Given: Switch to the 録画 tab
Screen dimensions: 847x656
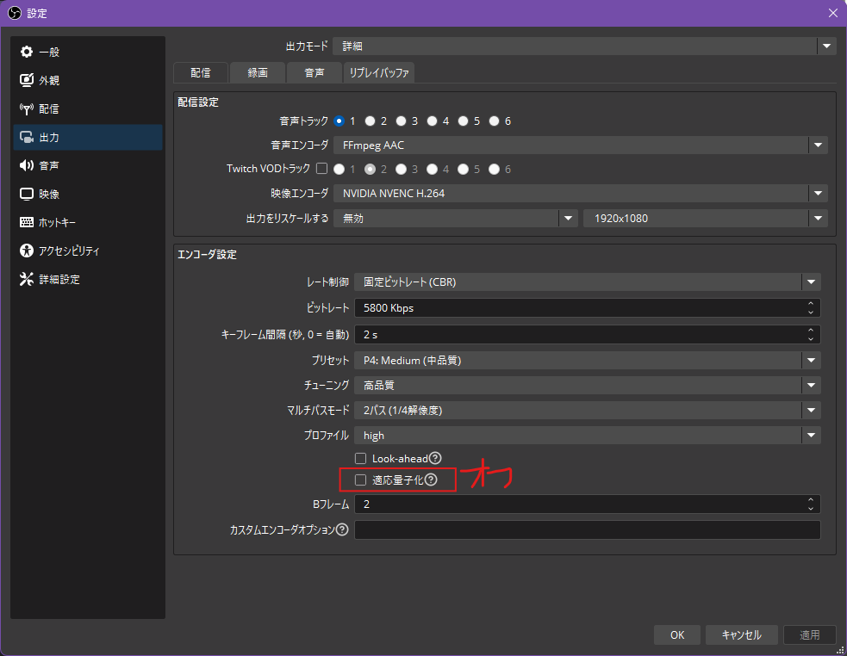Looking at the screenshot, I should (x=258, y=73).
